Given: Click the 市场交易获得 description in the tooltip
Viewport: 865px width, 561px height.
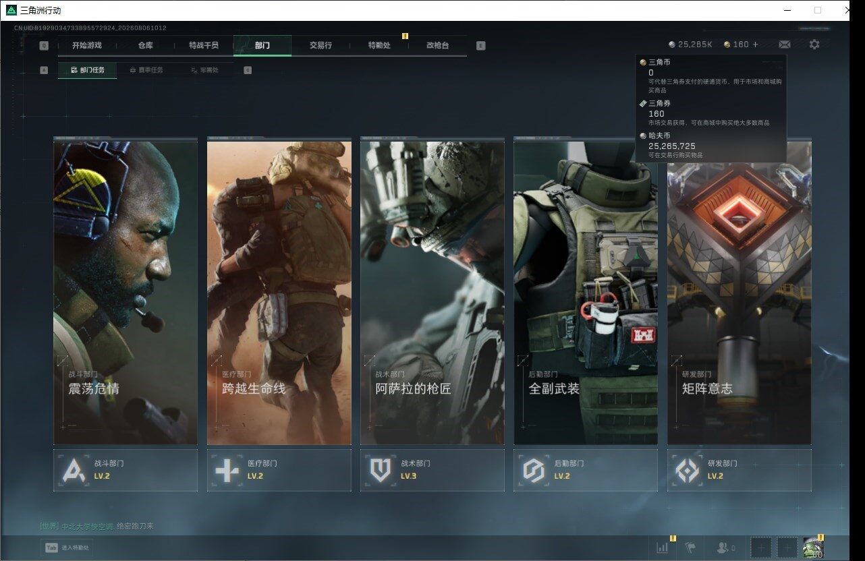Looking at the screenshot, I should (708, 123).
